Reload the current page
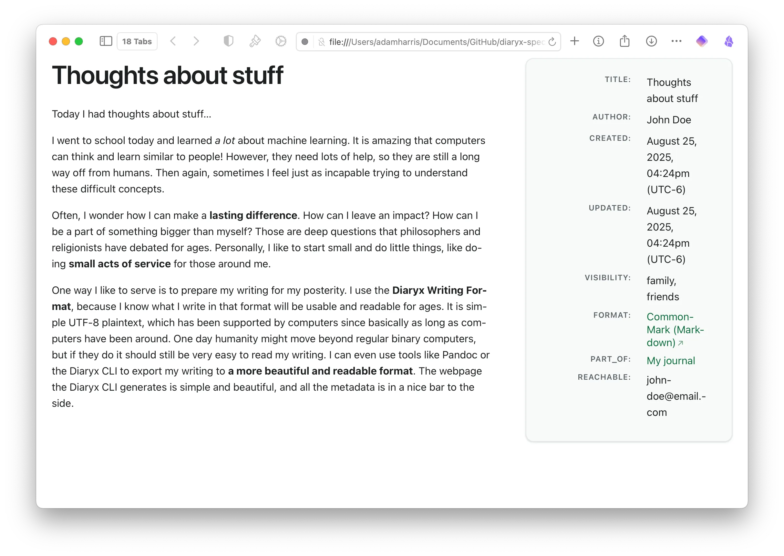Screen dimensions: 784x556 click(552, 42)
